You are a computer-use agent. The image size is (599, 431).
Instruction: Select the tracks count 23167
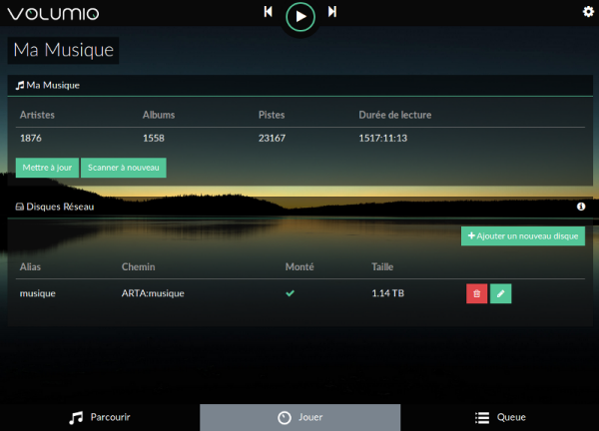[x=272, y=139]
